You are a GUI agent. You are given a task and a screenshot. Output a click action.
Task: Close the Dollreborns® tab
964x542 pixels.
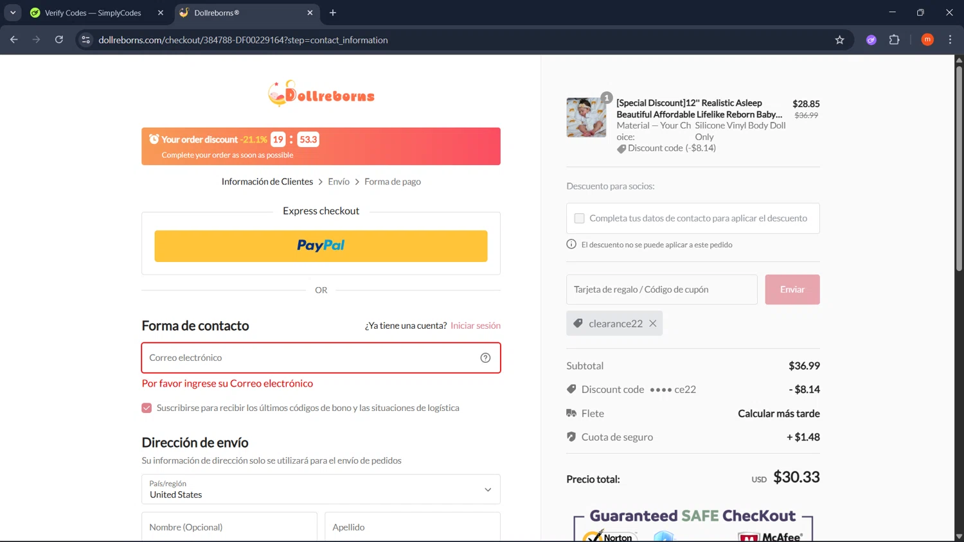[x=310, y=13]
